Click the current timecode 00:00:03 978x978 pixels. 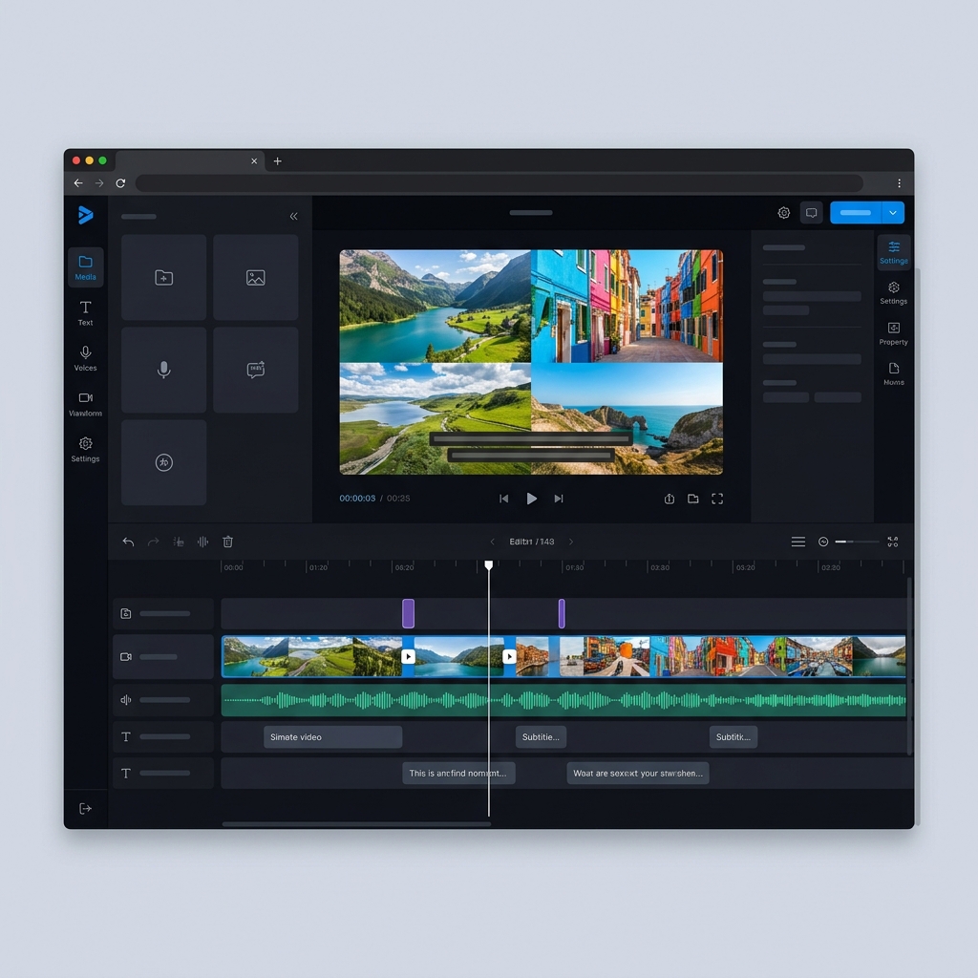point(357,499)
